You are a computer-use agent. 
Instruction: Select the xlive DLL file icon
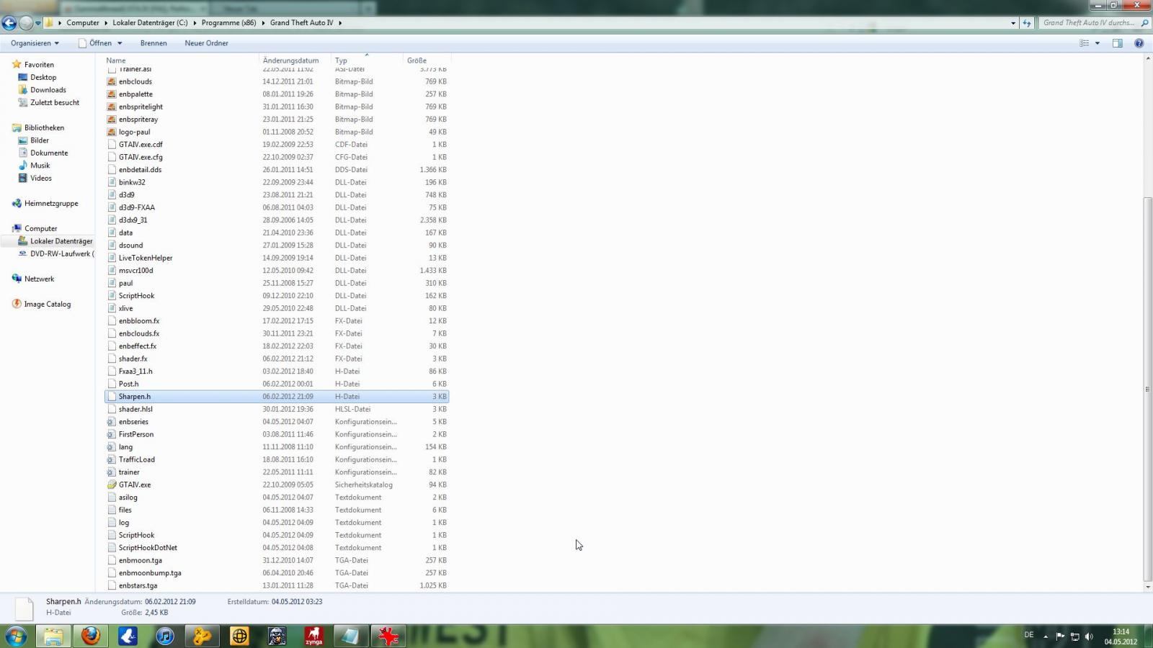click(x=112, y=308)
